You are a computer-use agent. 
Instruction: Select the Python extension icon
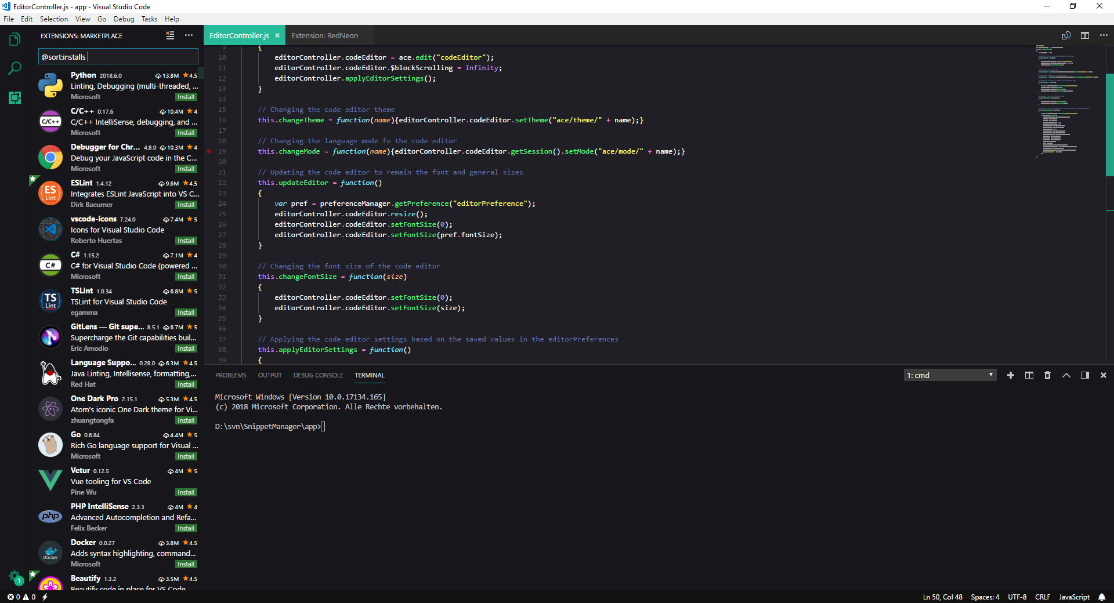coord(50,85)
